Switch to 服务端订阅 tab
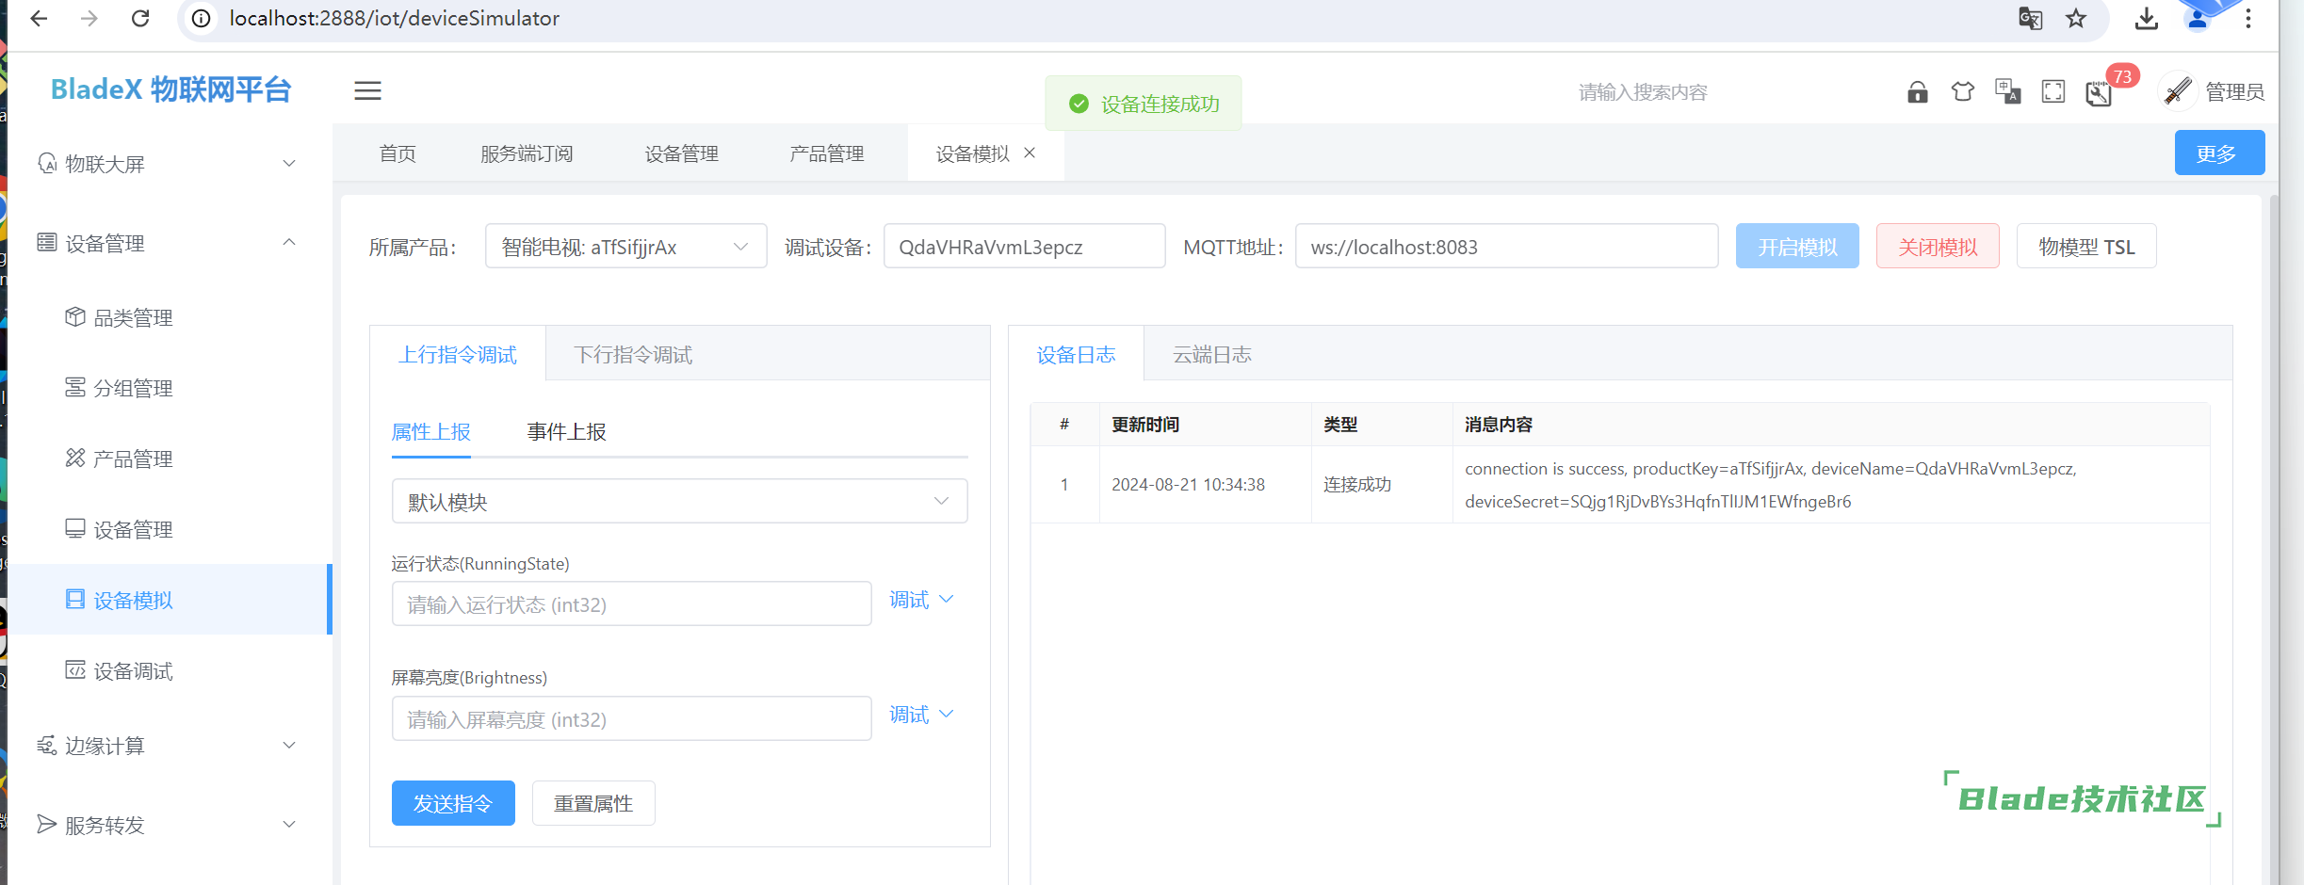 pos(527,153)
